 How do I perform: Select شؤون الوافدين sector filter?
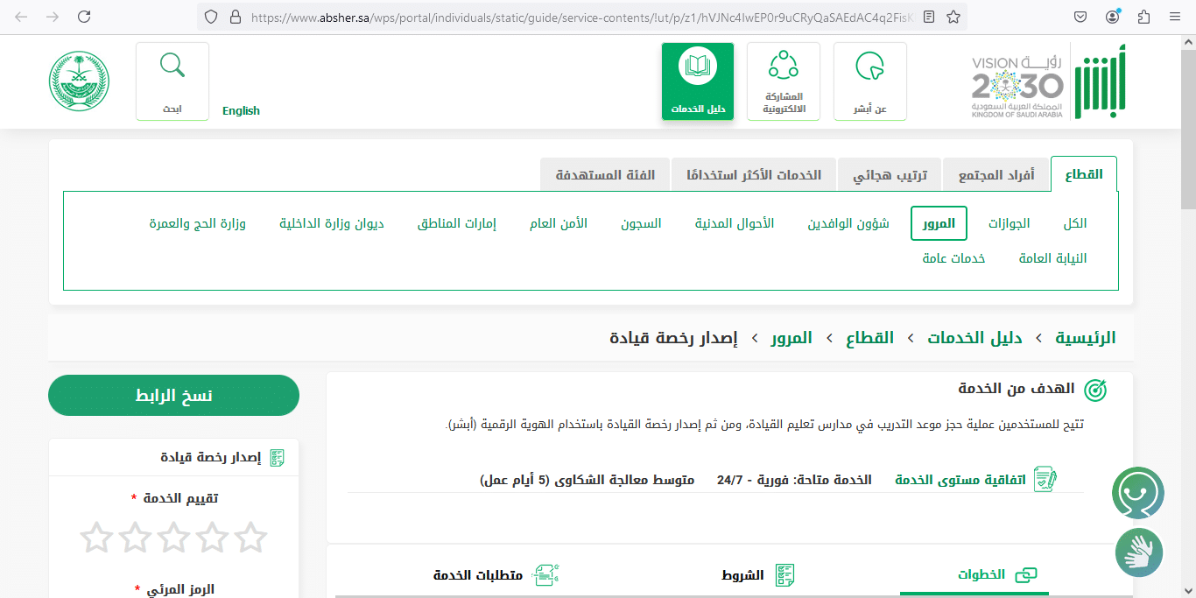(848, 223)
